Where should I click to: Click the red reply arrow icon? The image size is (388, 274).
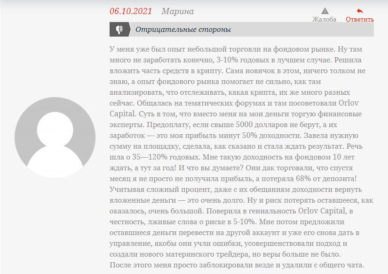pyautogui.click(x=359, y=11)
